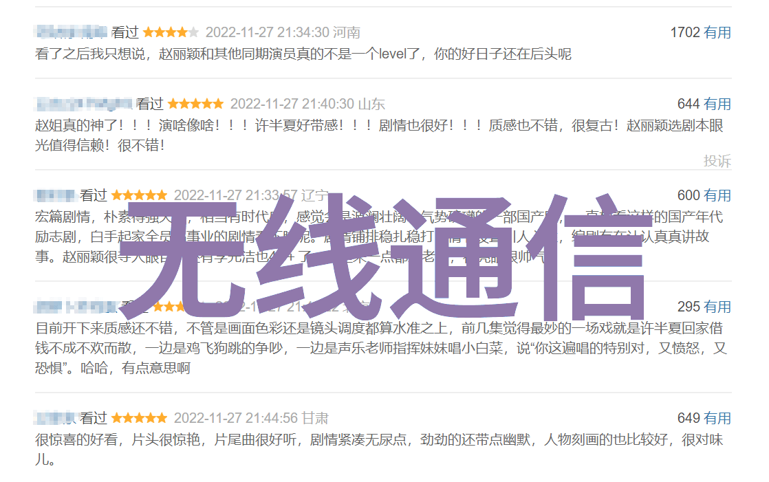
Task: Open blurred username of Shandong reviewer
Action: coord(84,104)
